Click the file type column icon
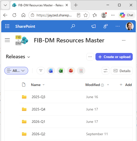 coord(24,84)
